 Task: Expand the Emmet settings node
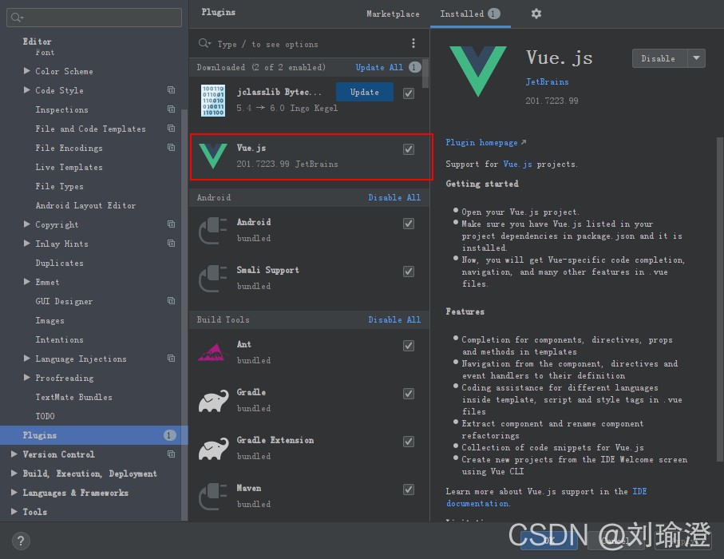27,281
